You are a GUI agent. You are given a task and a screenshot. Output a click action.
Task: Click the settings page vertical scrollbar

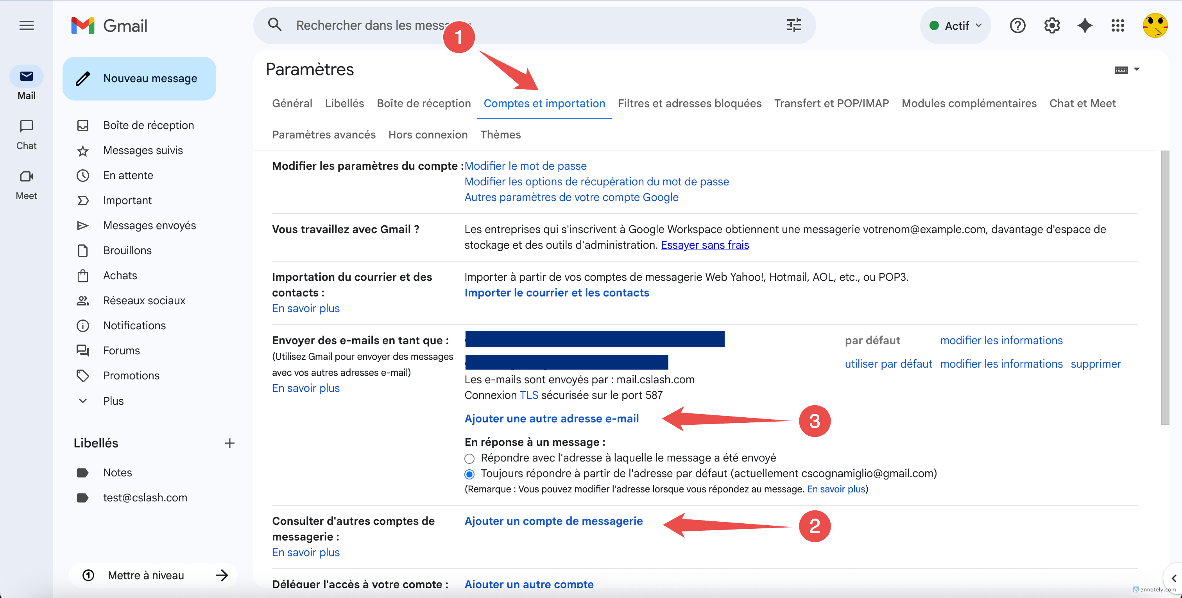coord(1164,287)
